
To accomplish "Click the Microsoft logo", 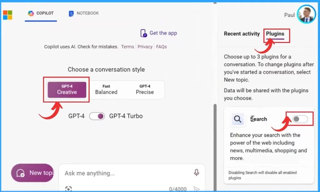I will point(7,15).
